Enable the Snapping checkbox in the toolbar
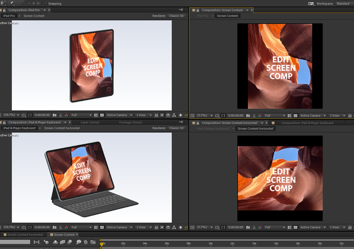354x249 pixels. pos(46,3)
